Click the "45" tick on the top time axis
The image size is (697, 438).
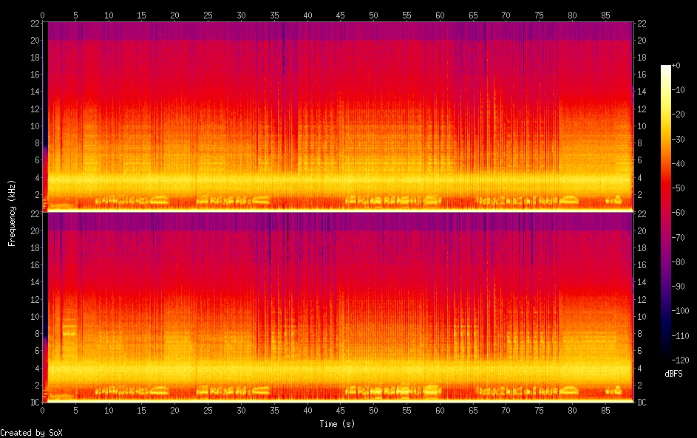pos(341,15)
